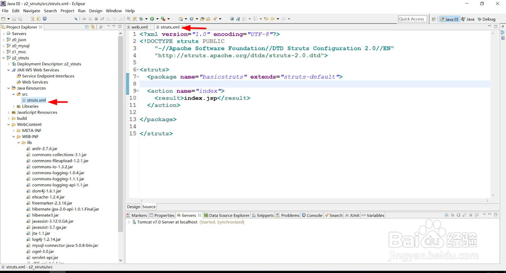Open the Help menu

pyautogui.click(x=130, y=11)
